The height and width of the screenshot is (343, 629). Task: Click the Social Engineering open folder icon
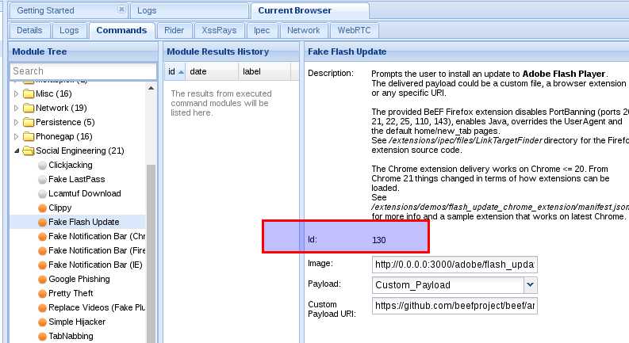point(29,151)
